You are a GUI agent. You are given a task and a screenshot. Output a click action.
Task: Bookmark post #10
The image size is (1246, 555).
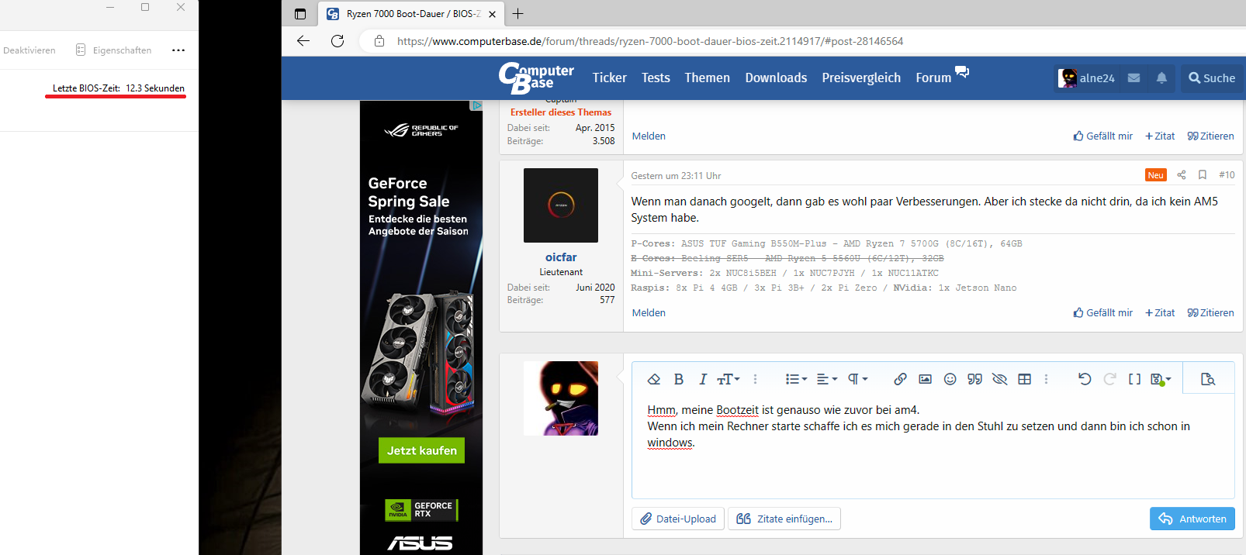(x=1202, y=175)
